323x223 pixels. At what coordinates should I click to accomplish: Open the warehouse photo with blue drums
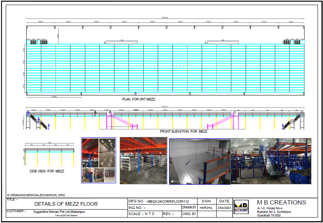271,161
